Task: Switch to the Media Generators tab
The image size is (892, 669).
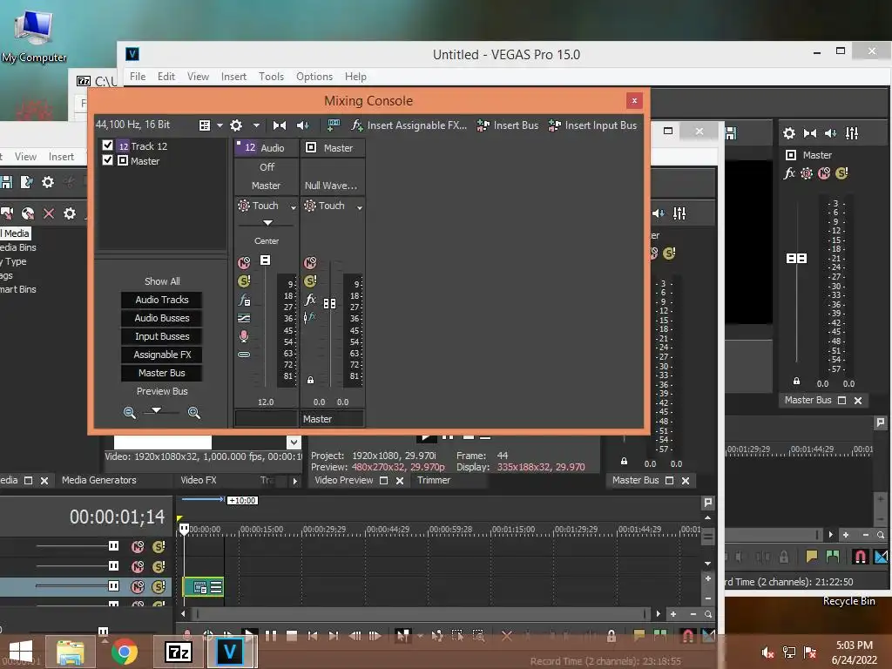Action: click(99, 480)
